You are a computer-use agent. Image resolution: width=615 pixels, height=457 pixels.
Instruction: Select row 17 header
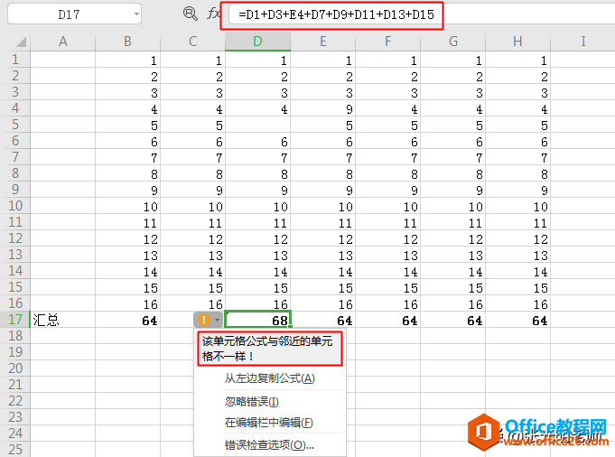pos(15,320)
